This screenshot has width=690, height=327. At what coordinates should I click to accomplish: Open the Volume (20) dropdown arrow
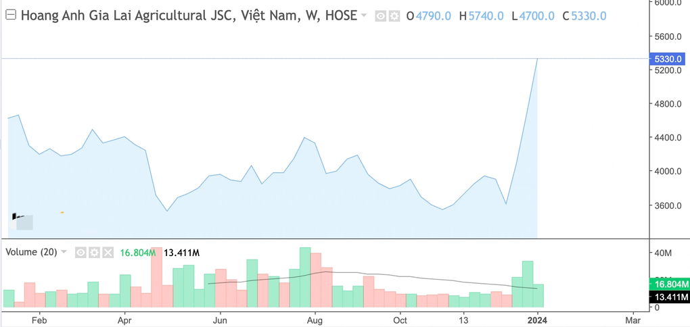(64, 252)
